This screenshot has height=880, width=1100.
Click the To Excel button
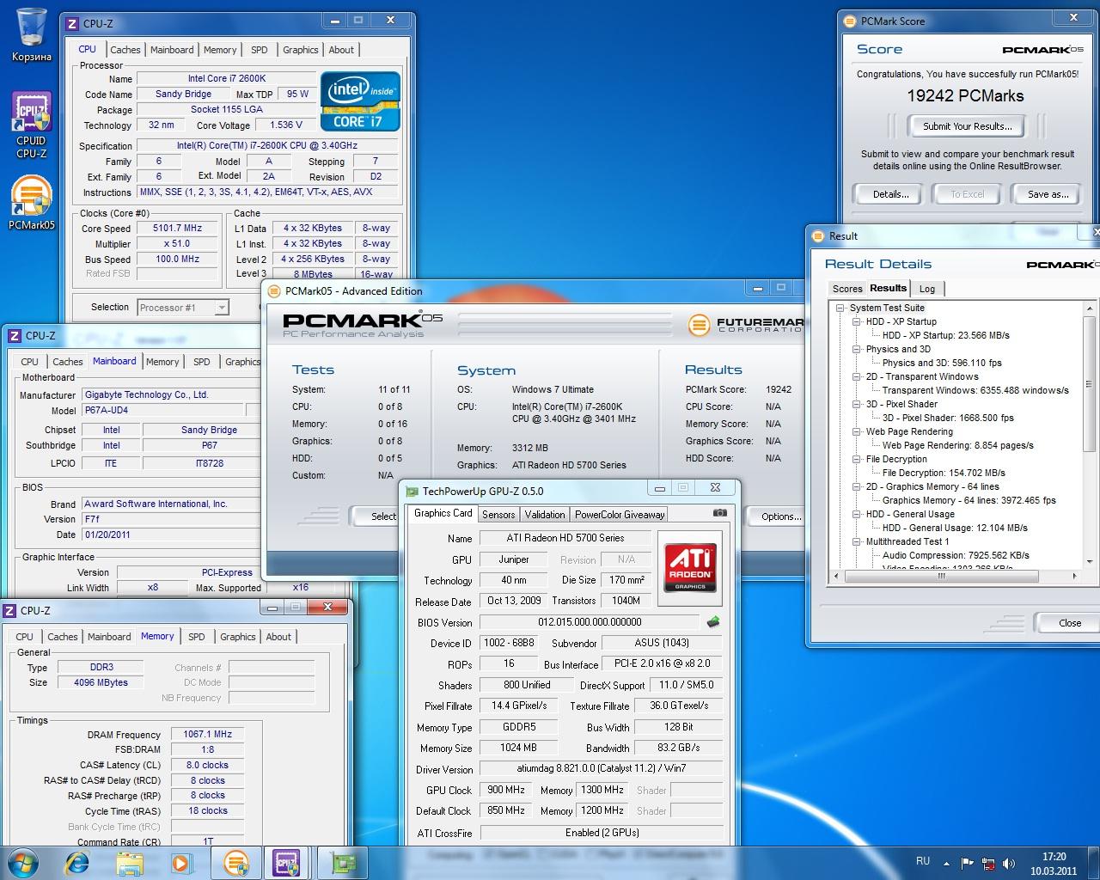coord(968,194)
